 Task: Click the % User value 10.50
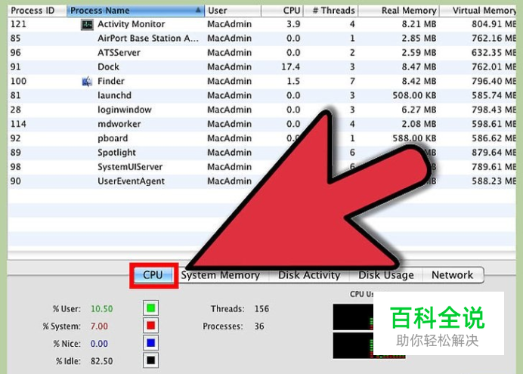(x=102, y=309)
